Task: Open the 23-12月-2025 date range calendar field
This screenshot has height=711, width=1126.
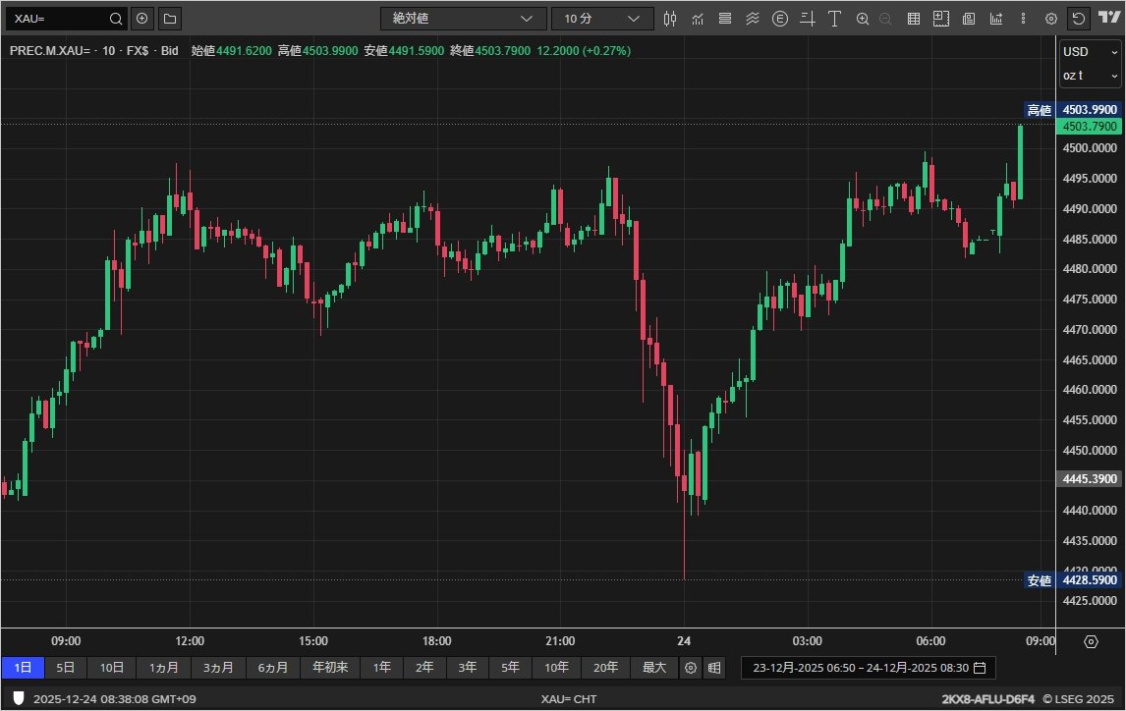Action: click(x=869, y=668)
